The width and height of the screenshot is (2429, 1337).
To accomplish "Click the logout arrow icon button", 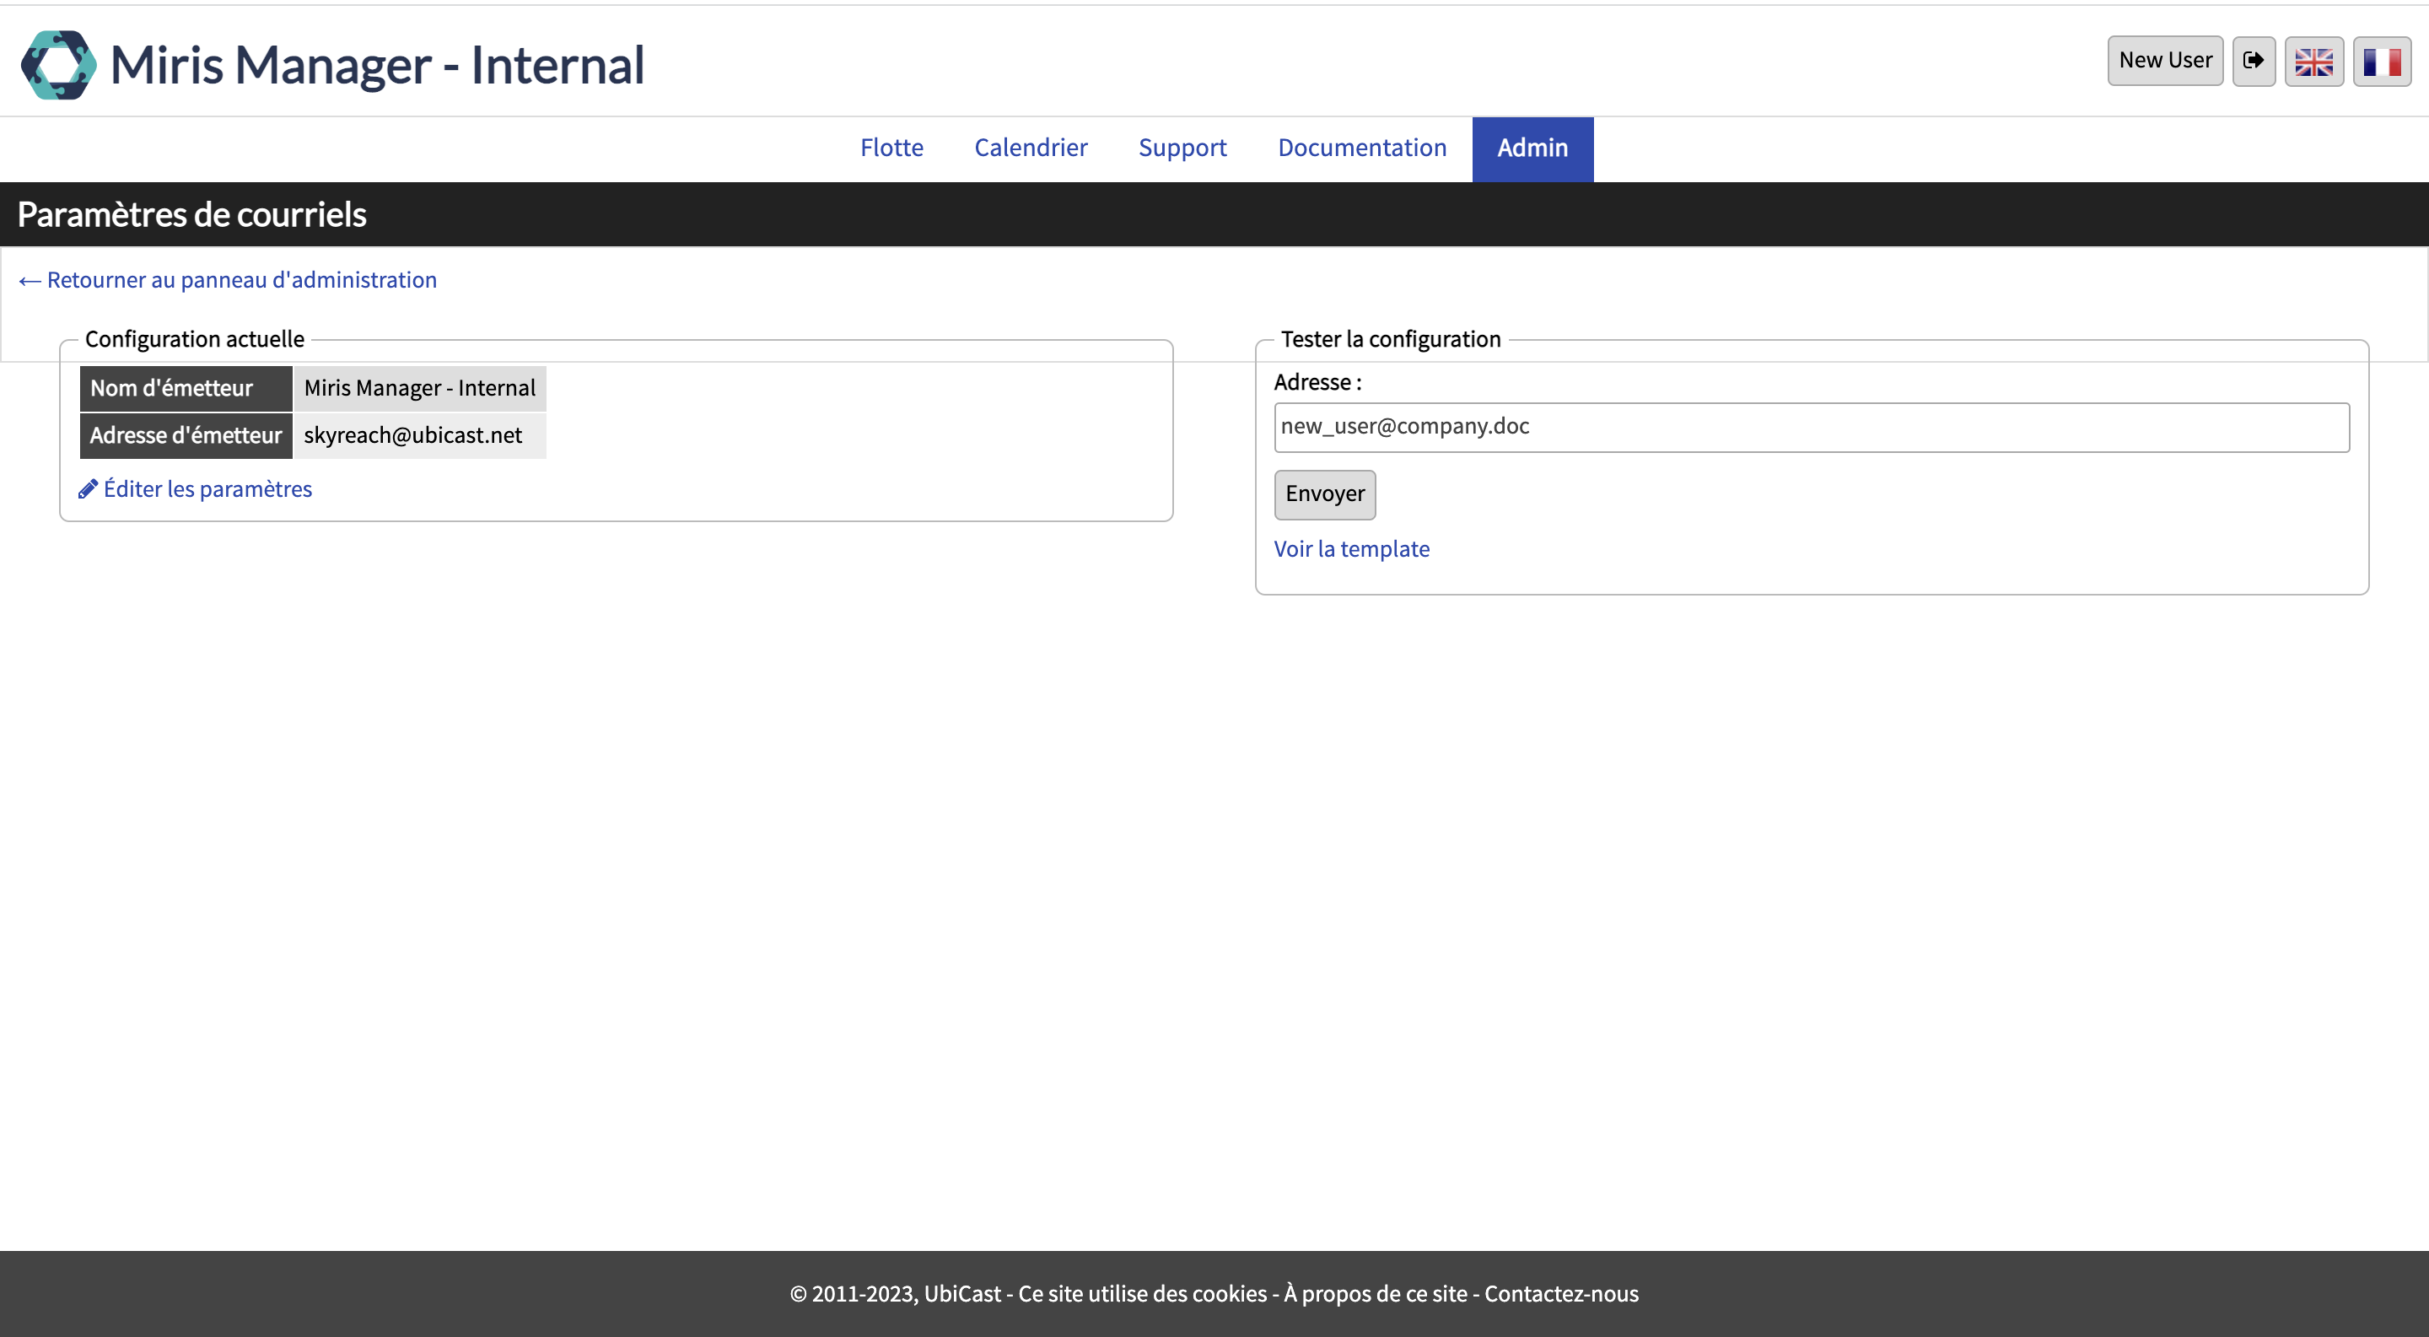I will pos(2254,61).
